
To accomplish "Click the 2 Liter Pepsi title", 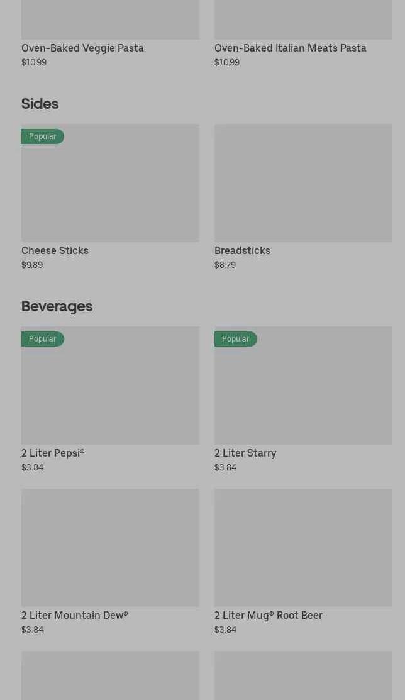I will [x=53, y=453].
